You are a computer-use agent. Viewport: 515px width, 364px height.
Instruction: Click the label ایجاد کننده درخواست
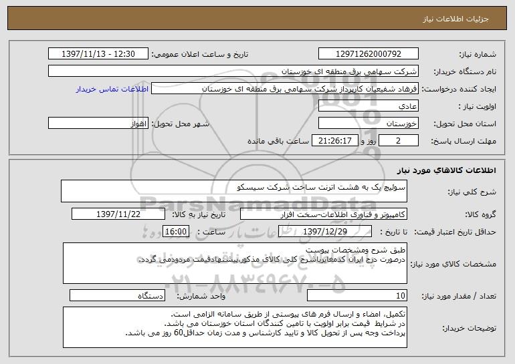459,89
